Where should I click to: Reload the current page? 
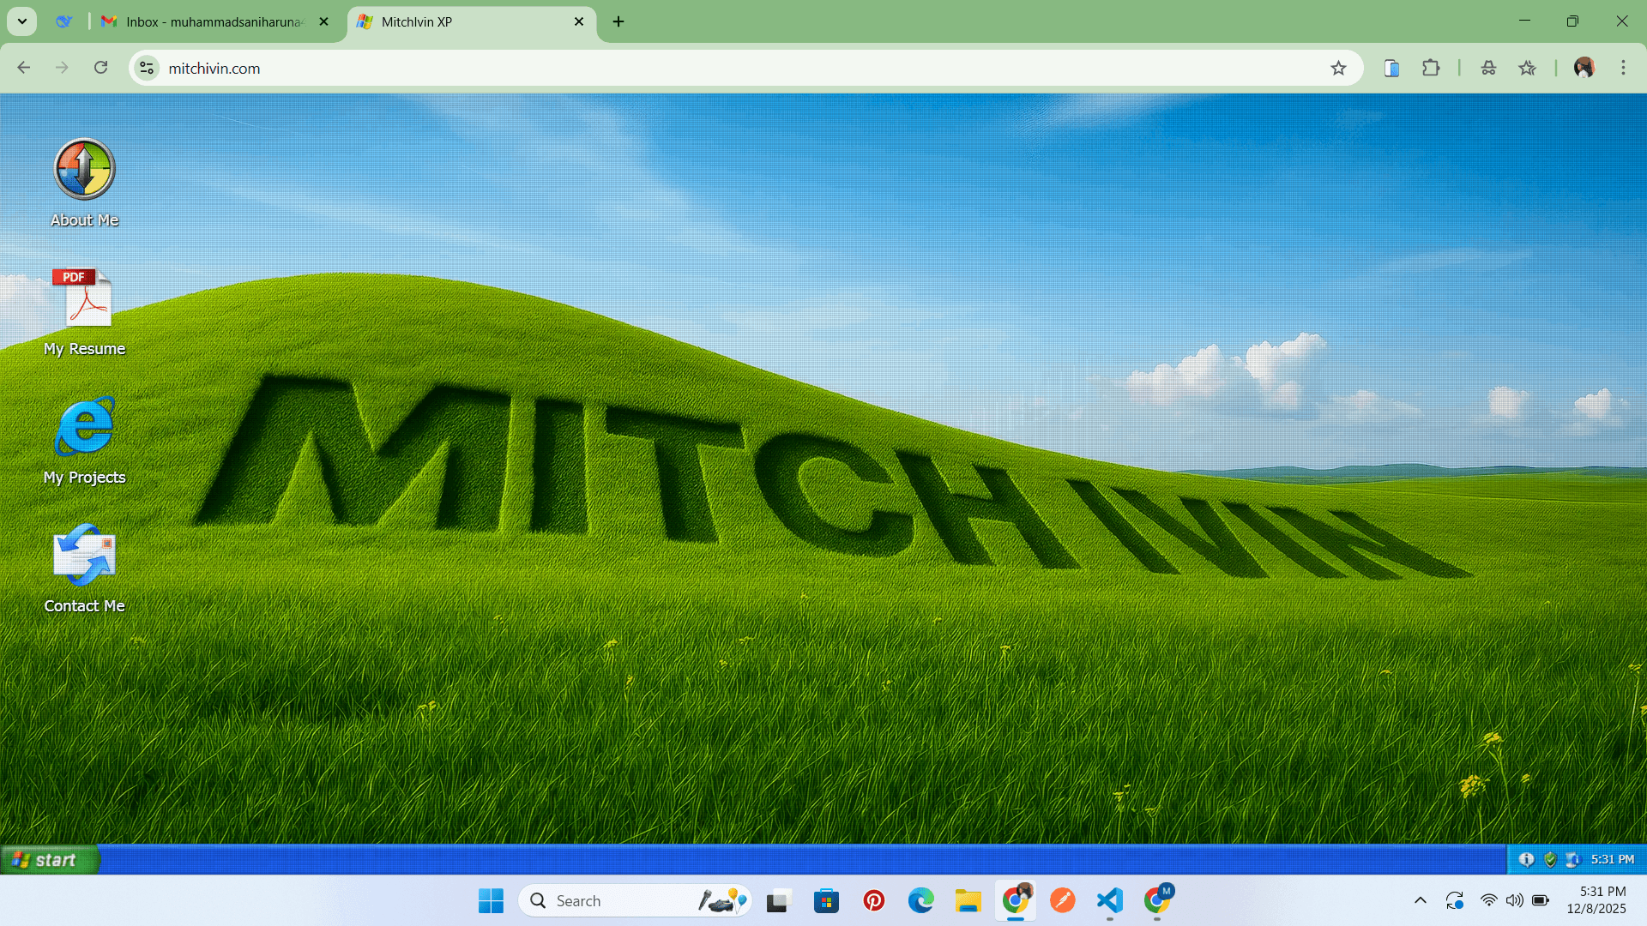(101, 69)
